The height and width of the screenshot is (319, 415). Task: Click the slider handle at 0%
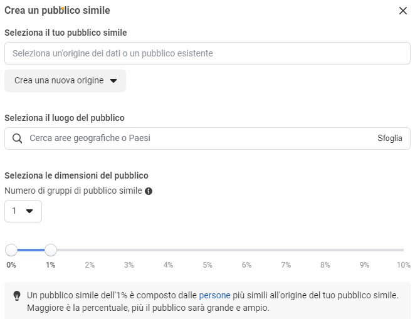click(11, 250)
